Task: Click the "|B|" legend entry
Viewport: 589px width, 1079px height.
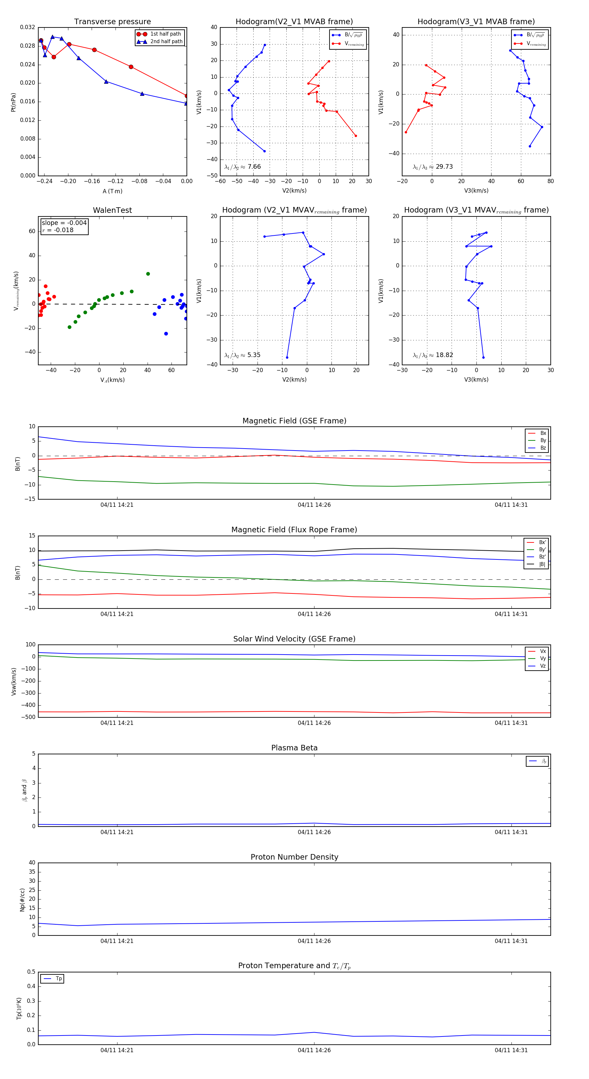Action: click(x=536, y=565)
